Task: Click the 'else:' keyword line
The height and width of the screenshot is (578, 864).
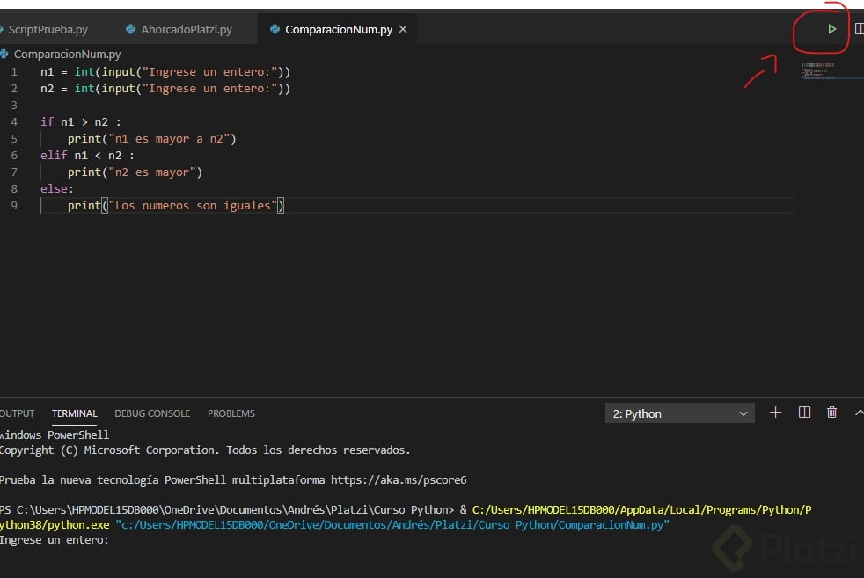Action: pyautogui.click(x=57, y=189)
